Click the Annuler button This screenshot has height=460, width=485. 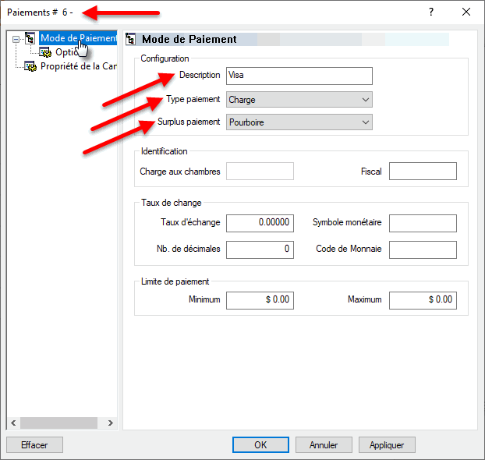[x=324, y=445]
